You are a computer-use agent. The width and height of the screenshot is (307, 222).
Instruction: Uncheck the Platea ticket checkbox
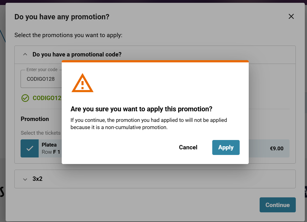(x=30, y=148)
